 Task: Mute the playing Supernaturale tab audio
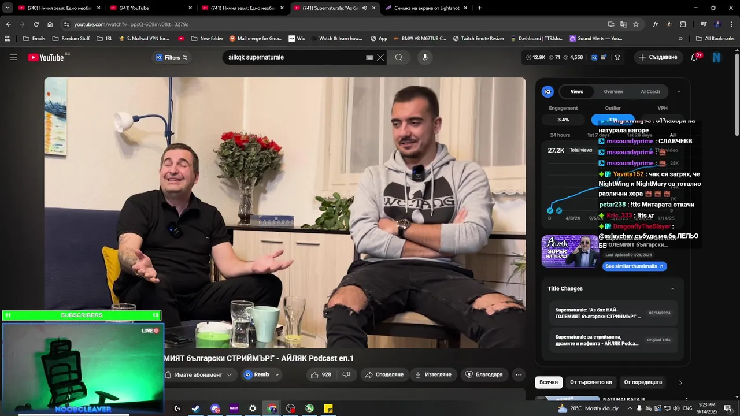coord(364,8)
